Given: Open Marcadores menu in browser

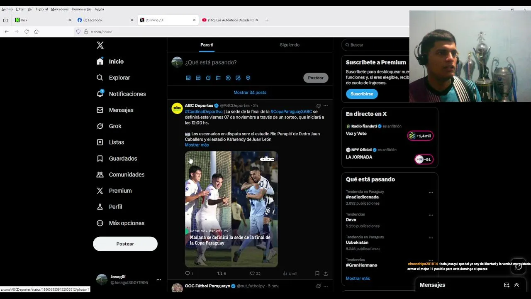Looking at the screenshot, I should point(60,9).
